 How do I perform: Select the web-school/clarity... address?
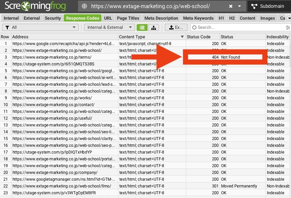pos(64,139)
